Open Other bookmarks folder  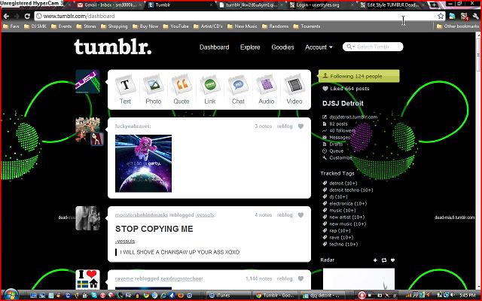458,26
